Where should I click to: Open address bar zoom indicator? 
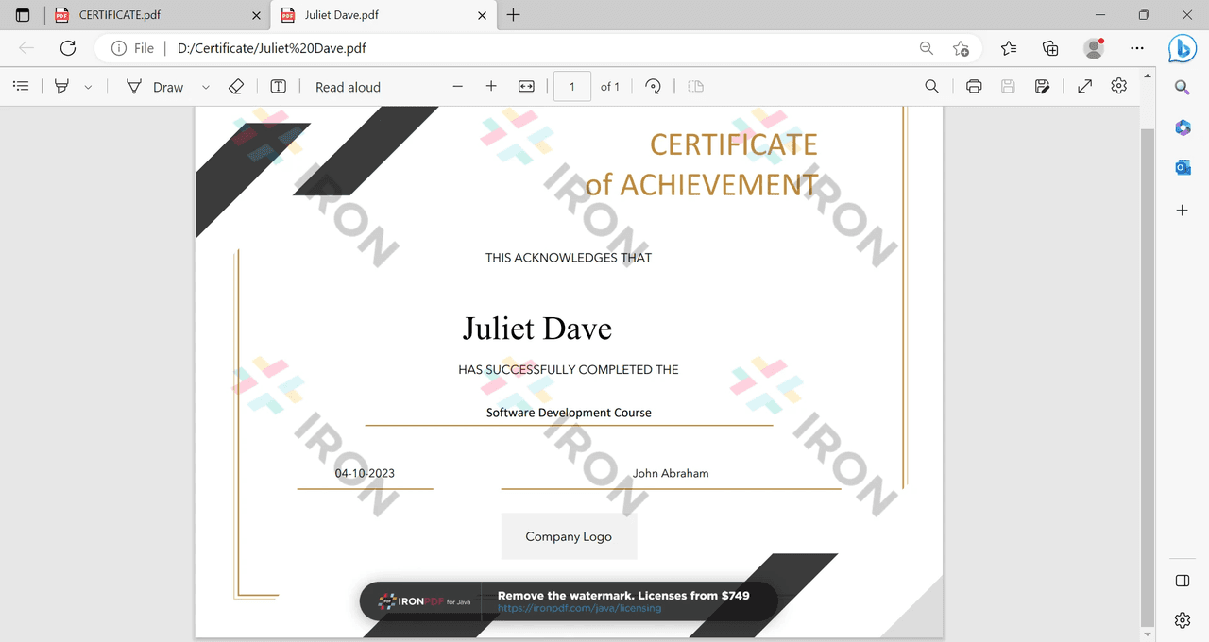point(927,48)
